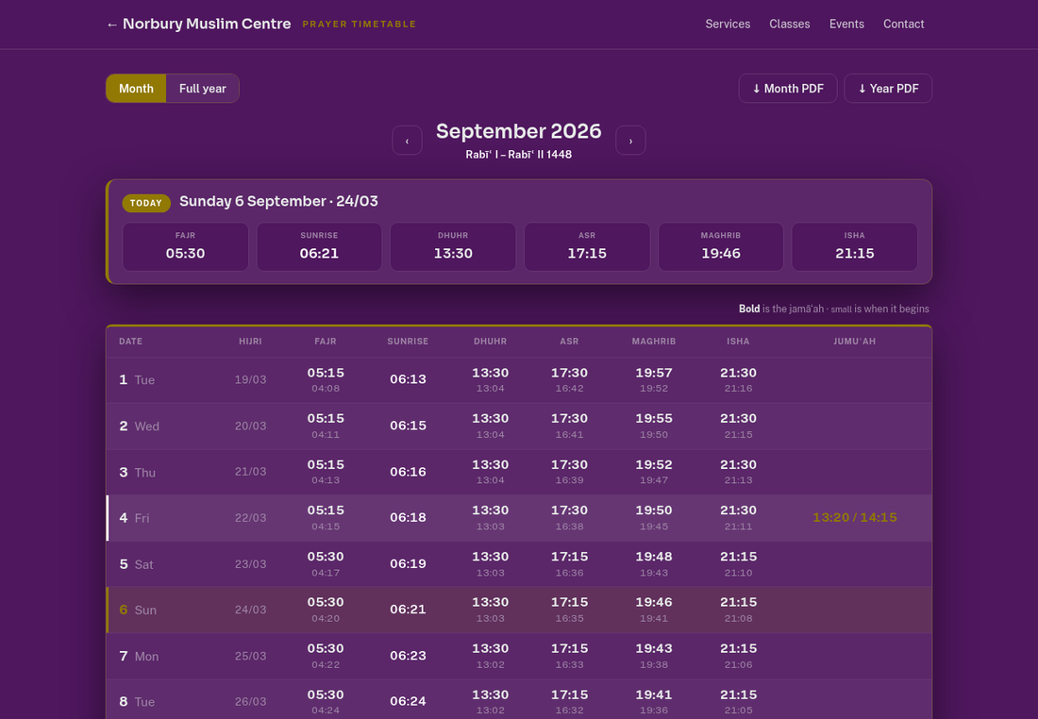1038x719 pixels.
Task: Click the ISHA column header
Action: [738, 341]
